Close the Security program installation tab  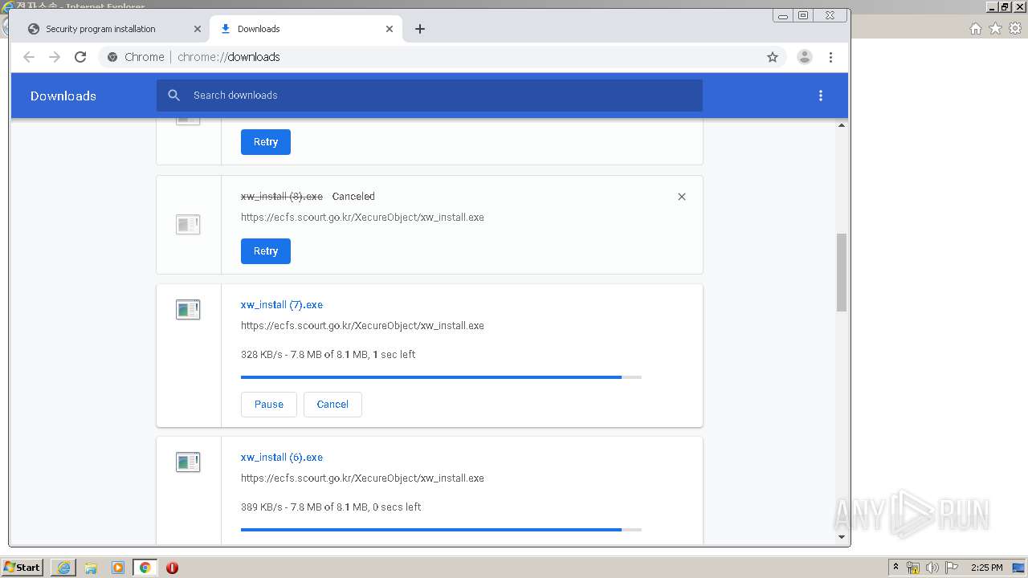click(198, 29)
